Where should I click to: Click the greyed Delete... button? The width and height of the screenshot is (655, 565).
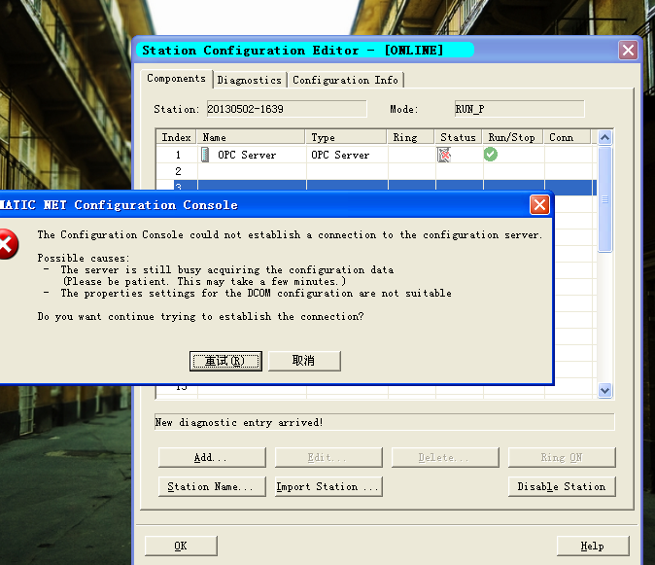[445, 457]
